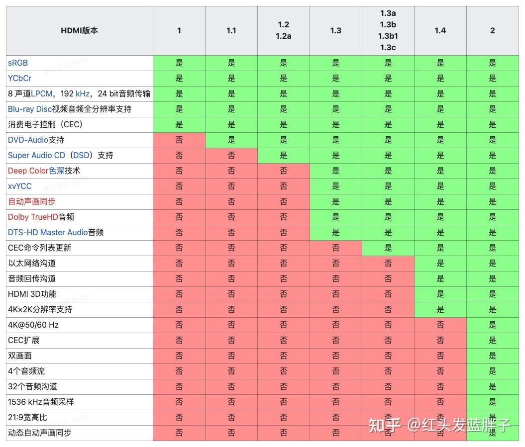Open the DSD link
Image resolution: width=525 pixels, height=447 pixels.
point(81,155)
